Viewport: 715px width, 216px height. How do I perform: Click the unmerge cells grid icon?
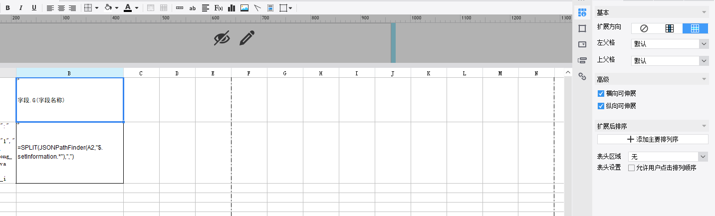163,8
